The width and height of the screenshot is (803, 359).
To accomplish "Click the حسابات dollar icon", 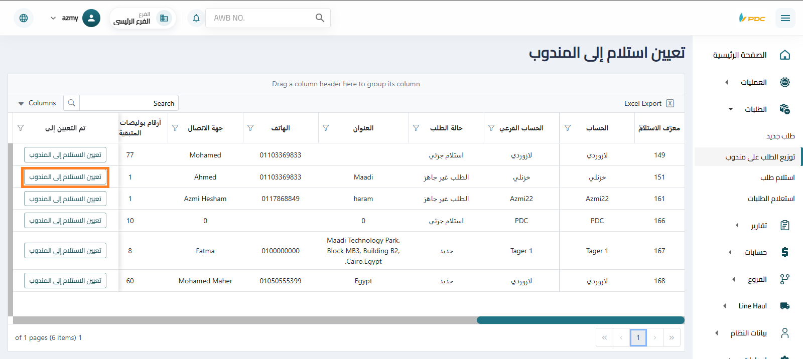I will pos(785,252).
